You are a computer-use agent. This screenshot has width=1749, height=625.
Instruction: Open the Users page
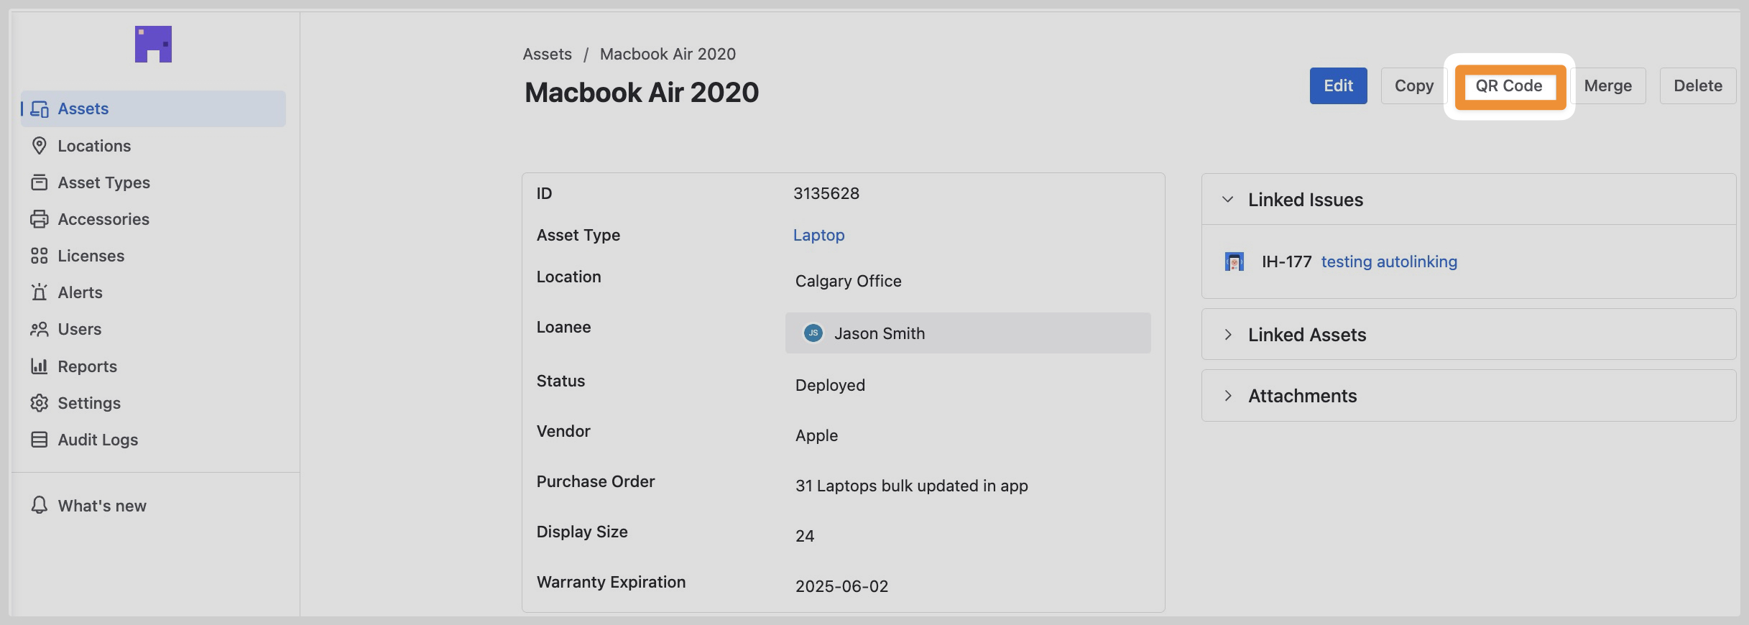153,329
